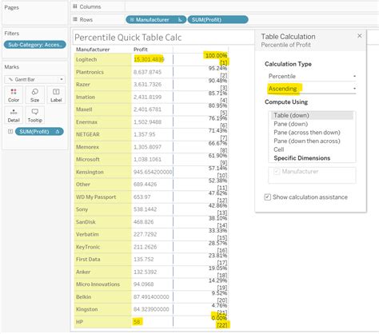Screen dimensions: 379x334
Task: Click the SUM(Profit) pill on Rows
Action: coord(217,20)
